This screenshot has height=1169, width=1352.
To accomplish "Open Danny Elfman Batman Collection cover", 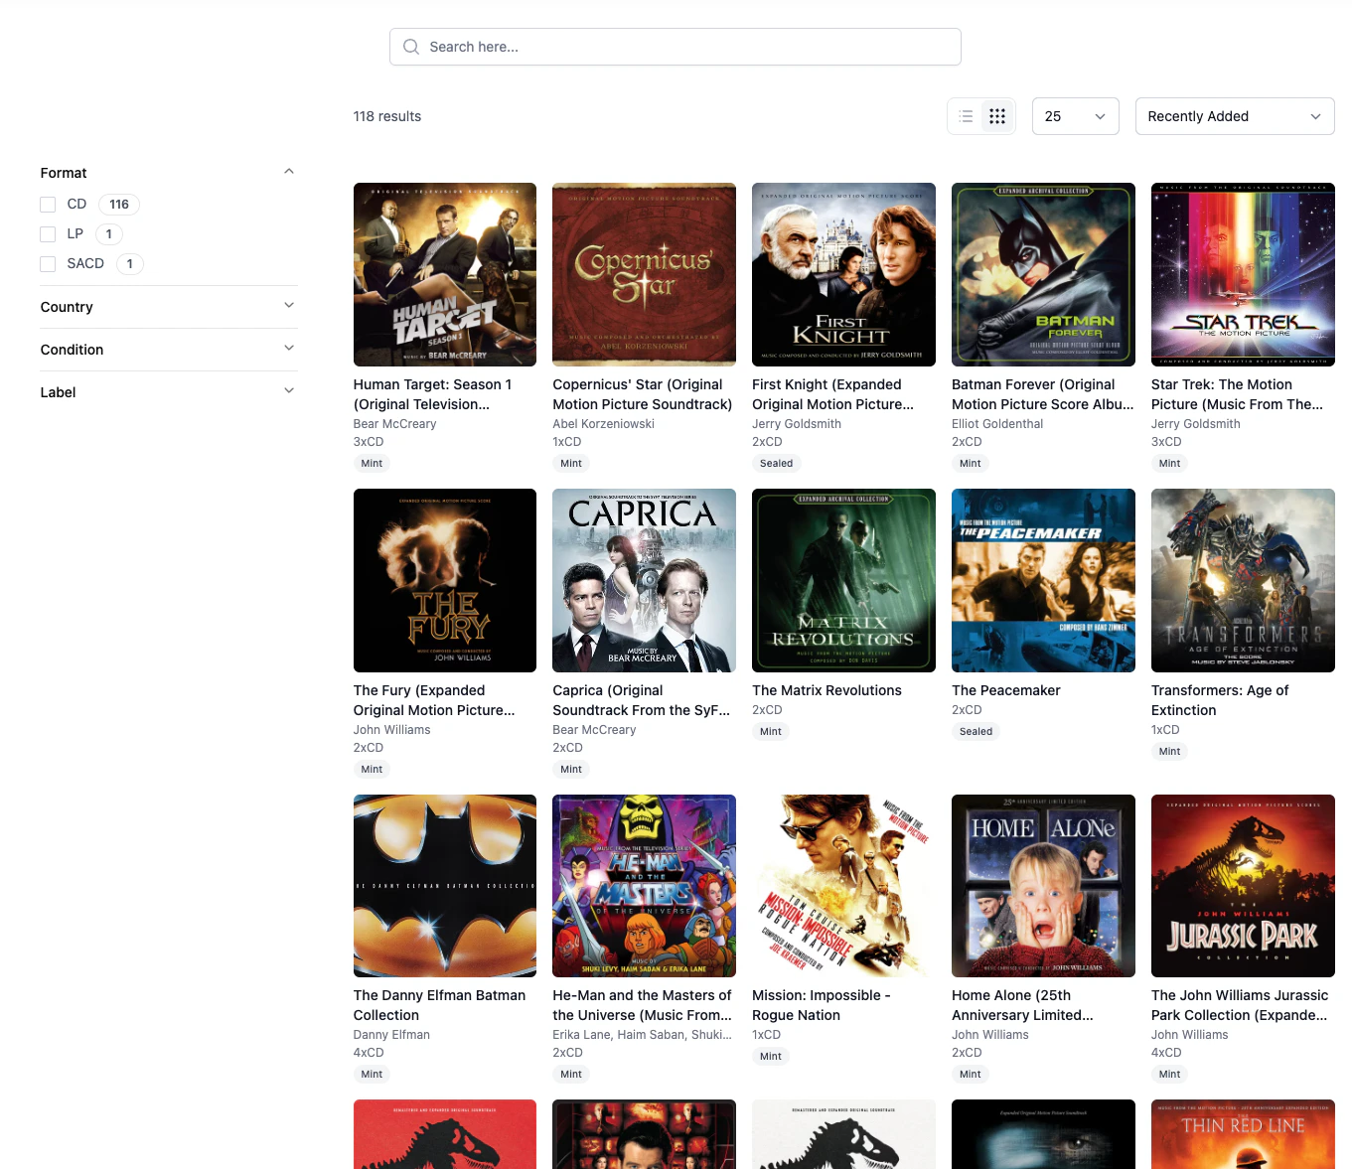I will pyautogui.click(x=445, y=886).
